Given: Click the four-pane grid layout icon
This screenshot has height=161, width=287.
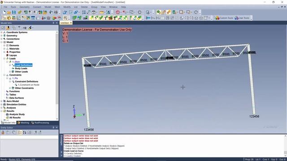Looking at the screenshot, I should [x=163, y=18].
